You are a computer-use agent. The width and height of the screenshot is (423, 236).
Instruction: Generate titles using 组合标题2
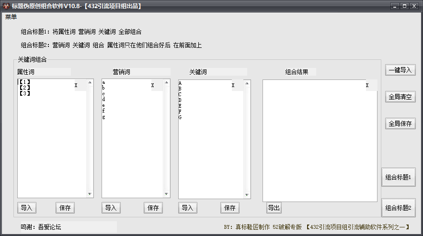pos(398,208)
